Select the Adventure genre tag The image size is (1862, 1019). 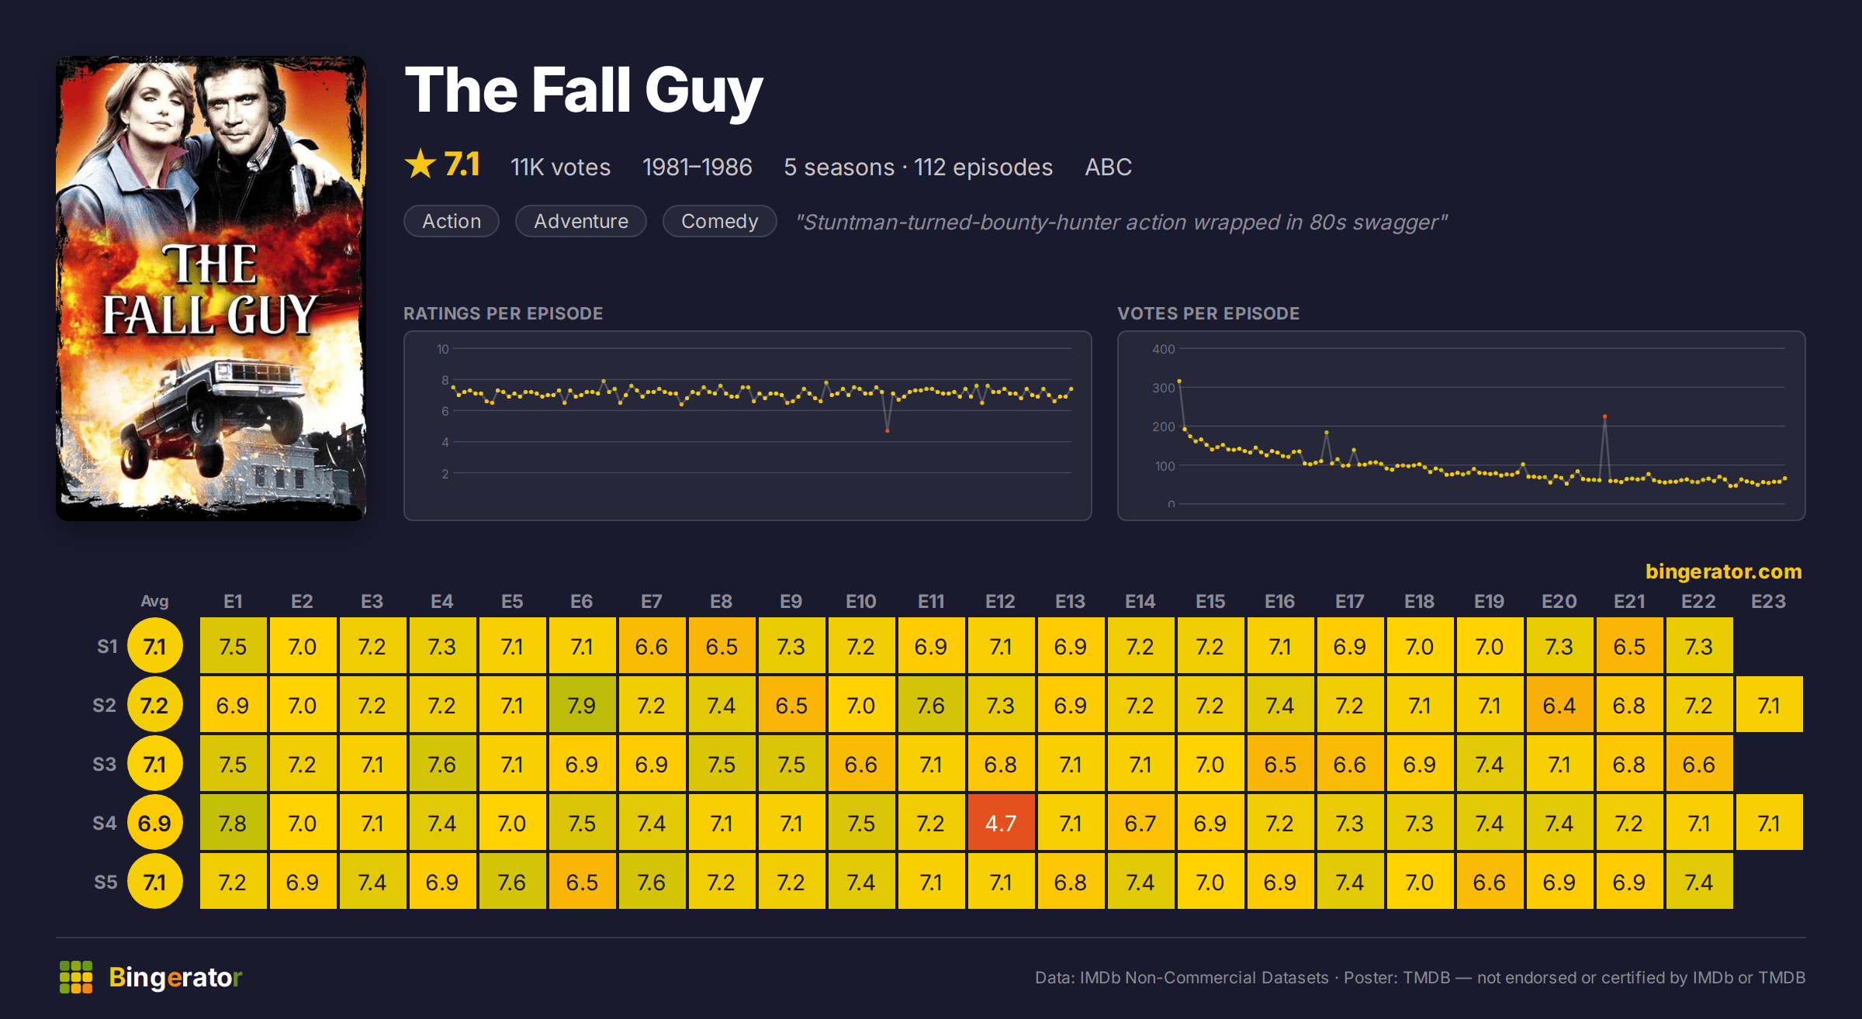coord(581,221)
